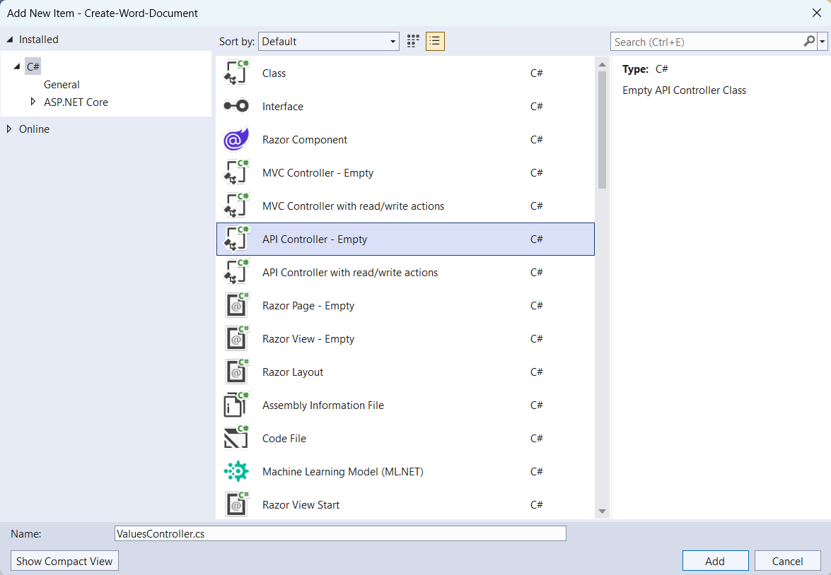Select the Interface template icon
Image resolution: width=831 pixels, height=575 pixels.
[x=236, y=106]
